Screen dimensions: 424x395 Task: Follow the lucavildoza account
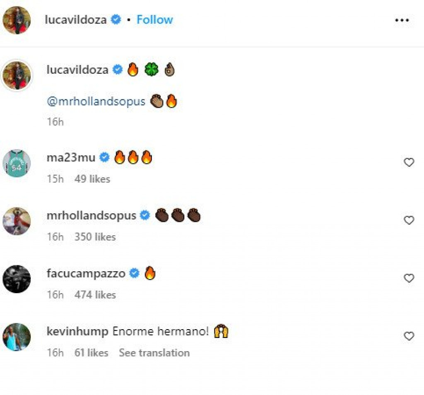(155, 19)
